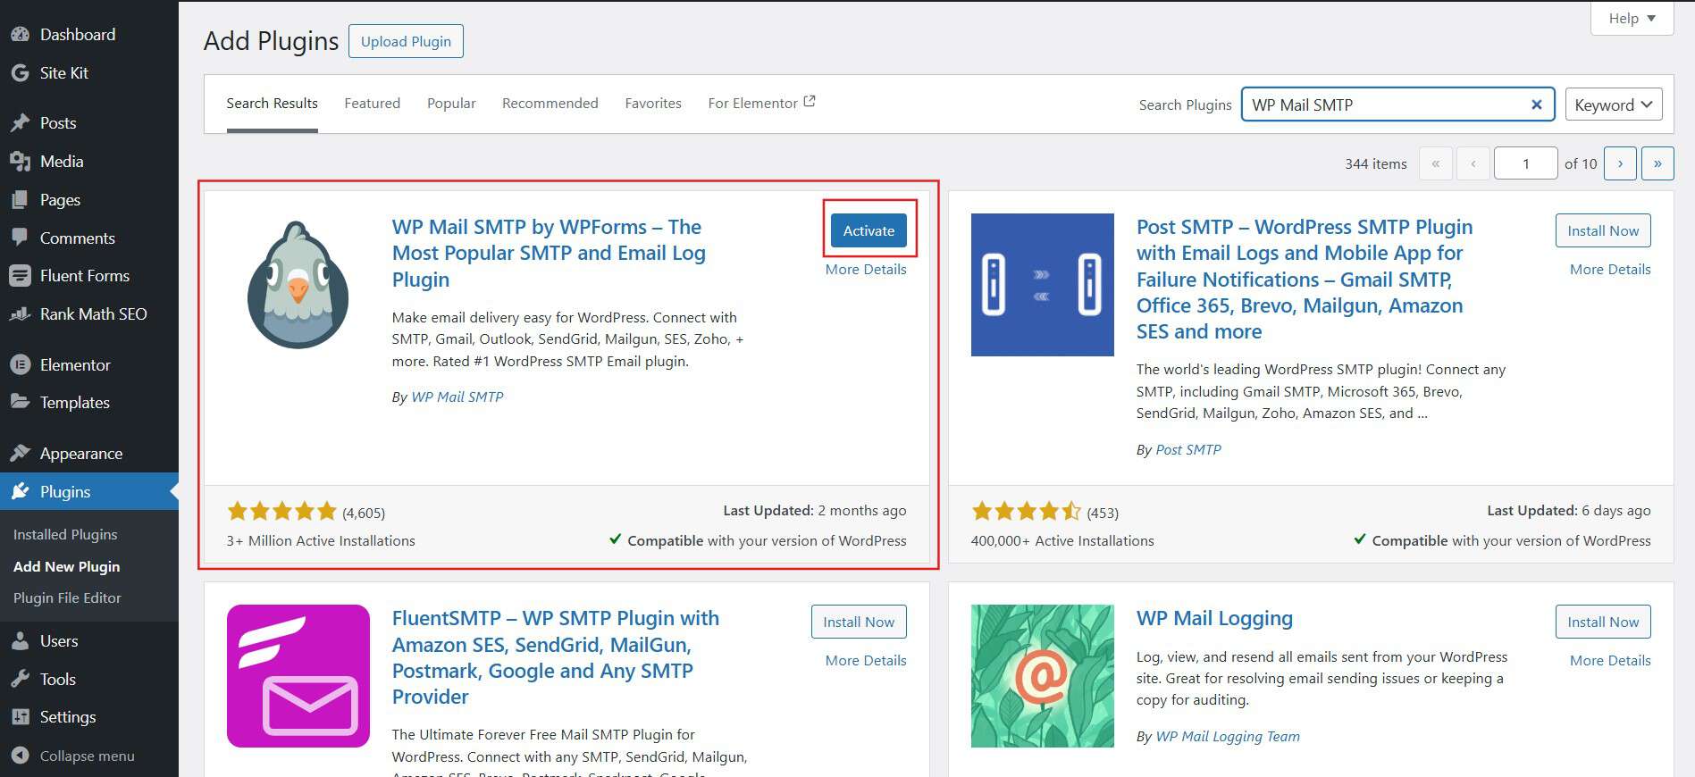Click the WP Mail SMTP star rating
Screen dimensions: 1695x777
point(281,512)
